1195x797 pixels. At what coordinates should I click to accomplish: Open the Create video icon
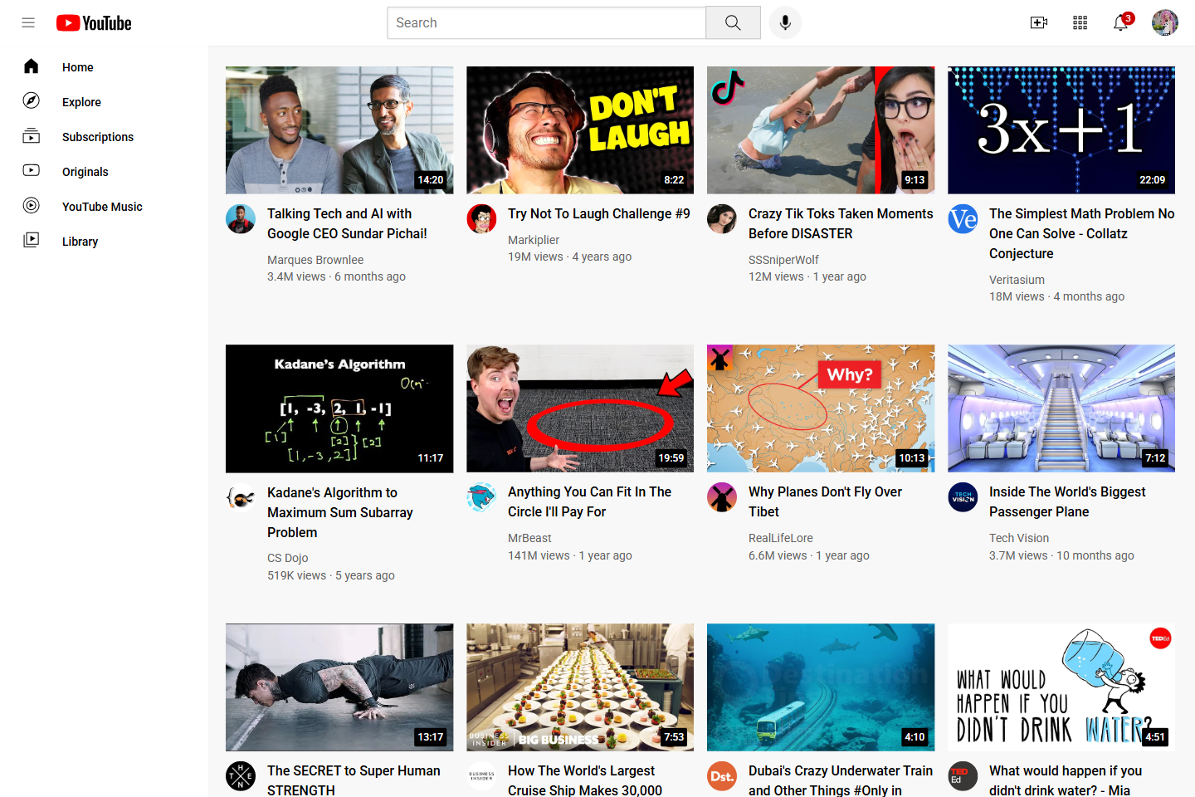click(x=1038, y=23)
